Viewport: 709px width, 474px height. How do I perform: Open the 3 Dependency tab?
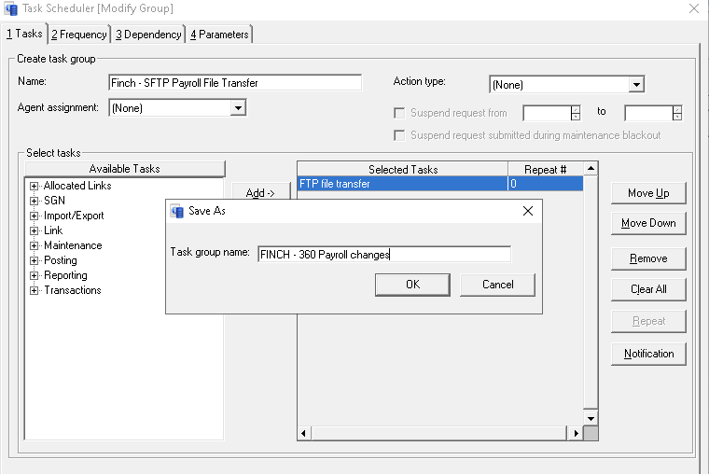pos(148,35)
